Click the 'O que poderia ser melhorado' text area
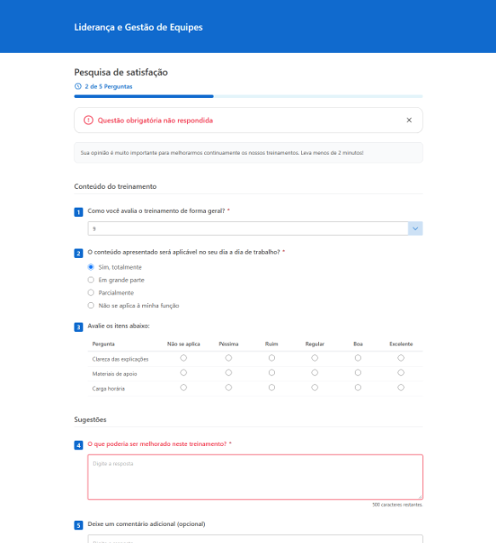Image resolution: width=496 pixels, height=543 pixels. [x=255, y=477]
